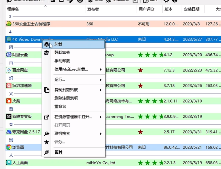Expand the 使用MsiExec卸载... submenu arrow
Image resolution: width=221 pixels, height=169 pixels.
[x=101, y=69]
